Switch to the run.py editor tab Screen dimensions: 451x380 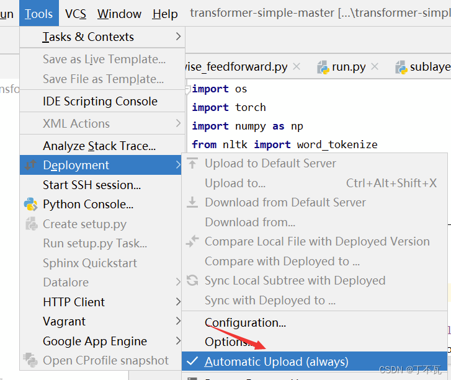[x=349, y=67]
